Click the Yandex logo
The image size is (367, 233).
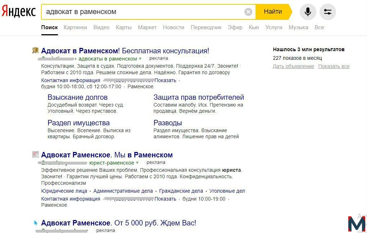pos(18,11)
